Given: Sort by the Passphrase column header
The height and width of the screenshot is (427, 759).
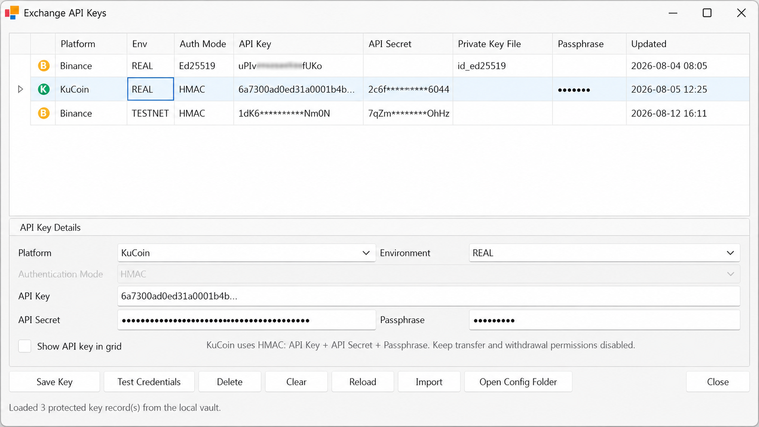Looking at the screenshot, I should point(589,44).
